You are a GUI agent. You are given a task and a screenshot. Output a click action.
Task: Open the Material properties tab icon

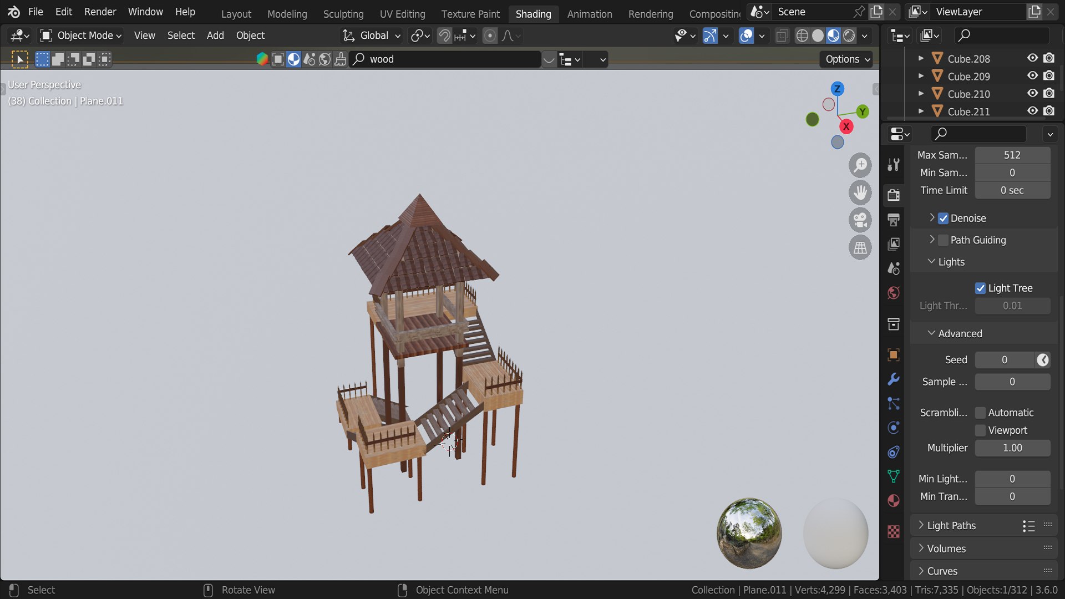point(894,501)
